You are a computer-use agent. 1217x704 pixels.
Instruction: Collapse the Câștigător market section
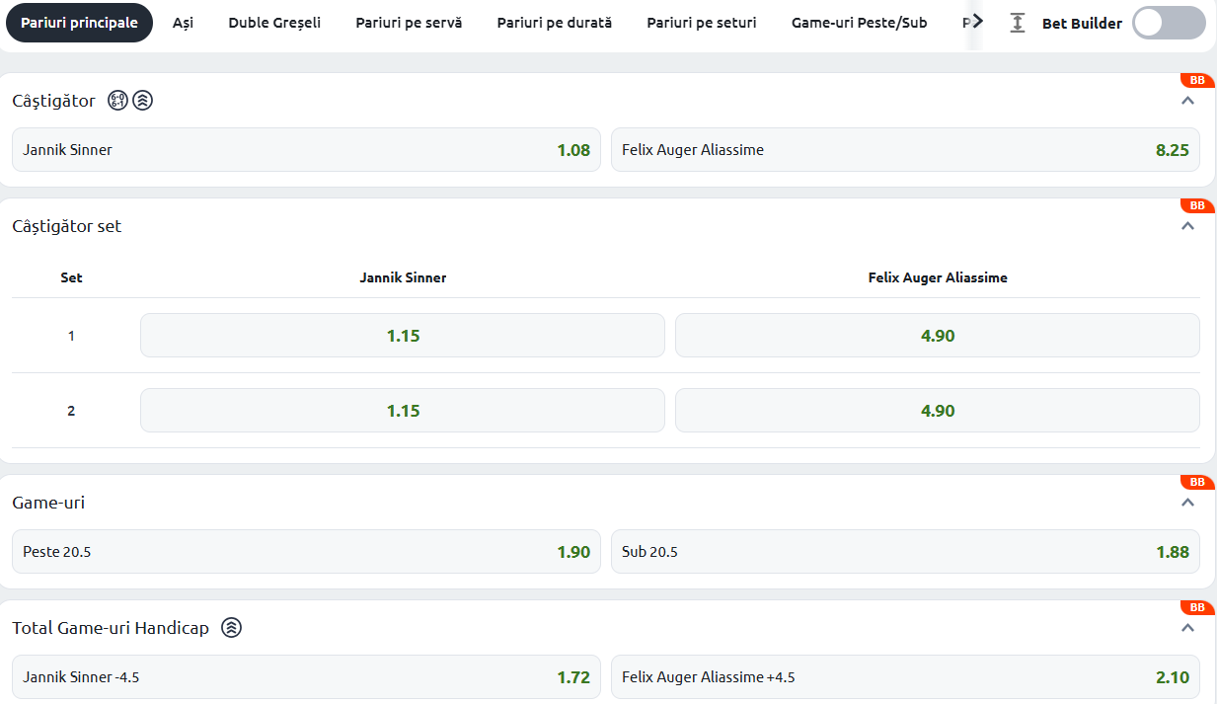(x=1188, y=101)
